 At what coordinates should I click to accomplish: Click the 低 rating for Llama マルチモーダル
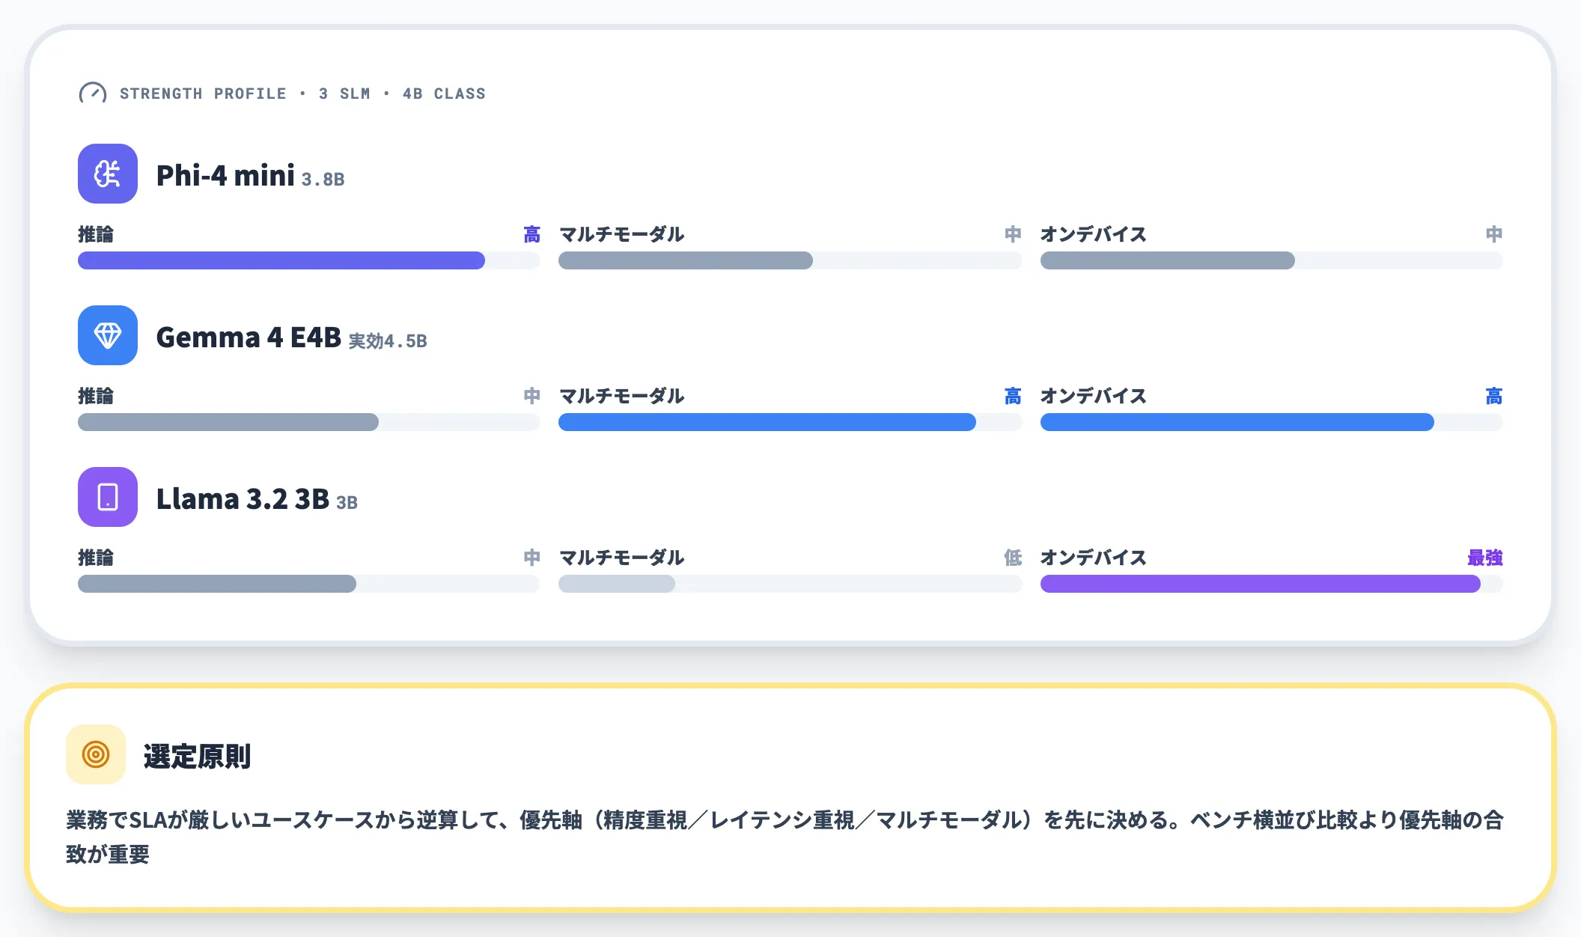[1013, 558]
